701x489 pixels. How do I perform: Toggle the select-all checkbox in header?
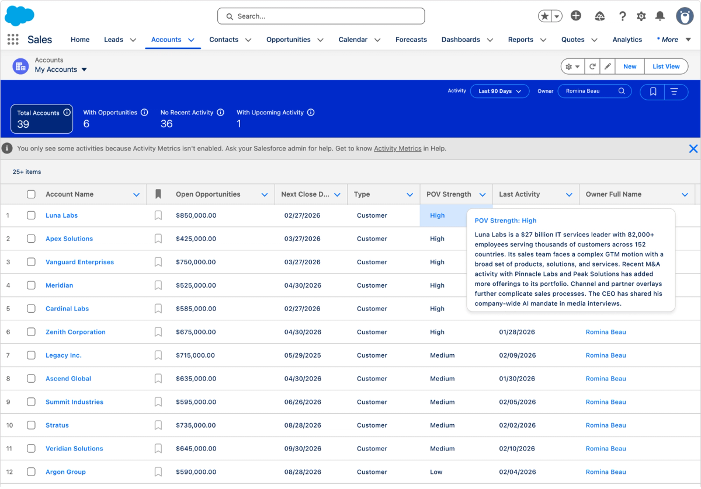point(31,194)
